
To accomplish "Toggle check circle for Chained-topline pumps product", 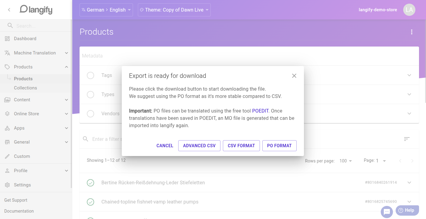I will pyautogui.click(x=90, y=202).
